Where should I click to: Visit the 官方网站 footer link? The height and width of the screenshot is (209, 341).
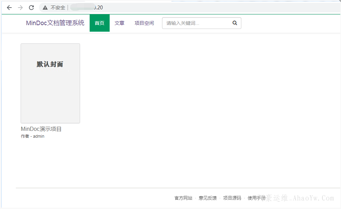183,198
